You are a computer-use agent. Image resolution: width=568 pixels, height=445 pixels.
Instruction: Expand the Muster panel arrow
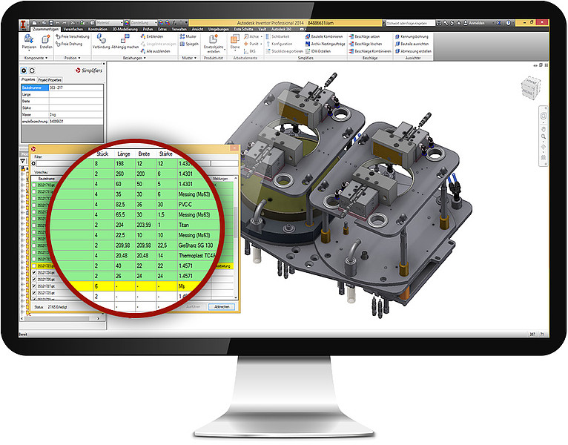coord(195,58)
